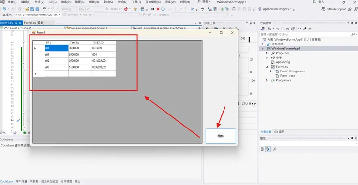Click the Solution Explorer sync active document icon

(x=277, y=28)
